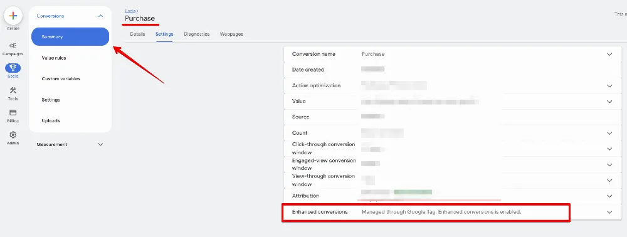Open the Admin gear icon
The height and width of the screenshot is (237, 627).
click(13, 135)
